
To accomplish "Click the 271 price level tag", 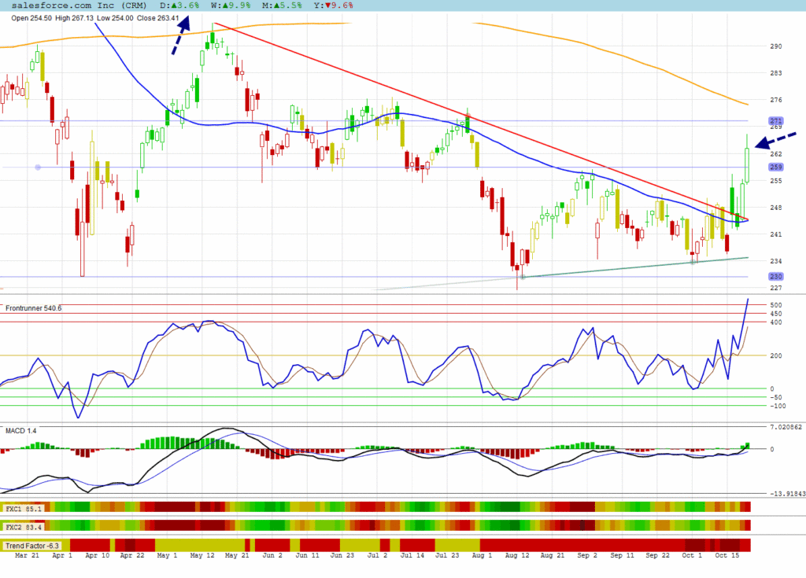I will (775, 121).
